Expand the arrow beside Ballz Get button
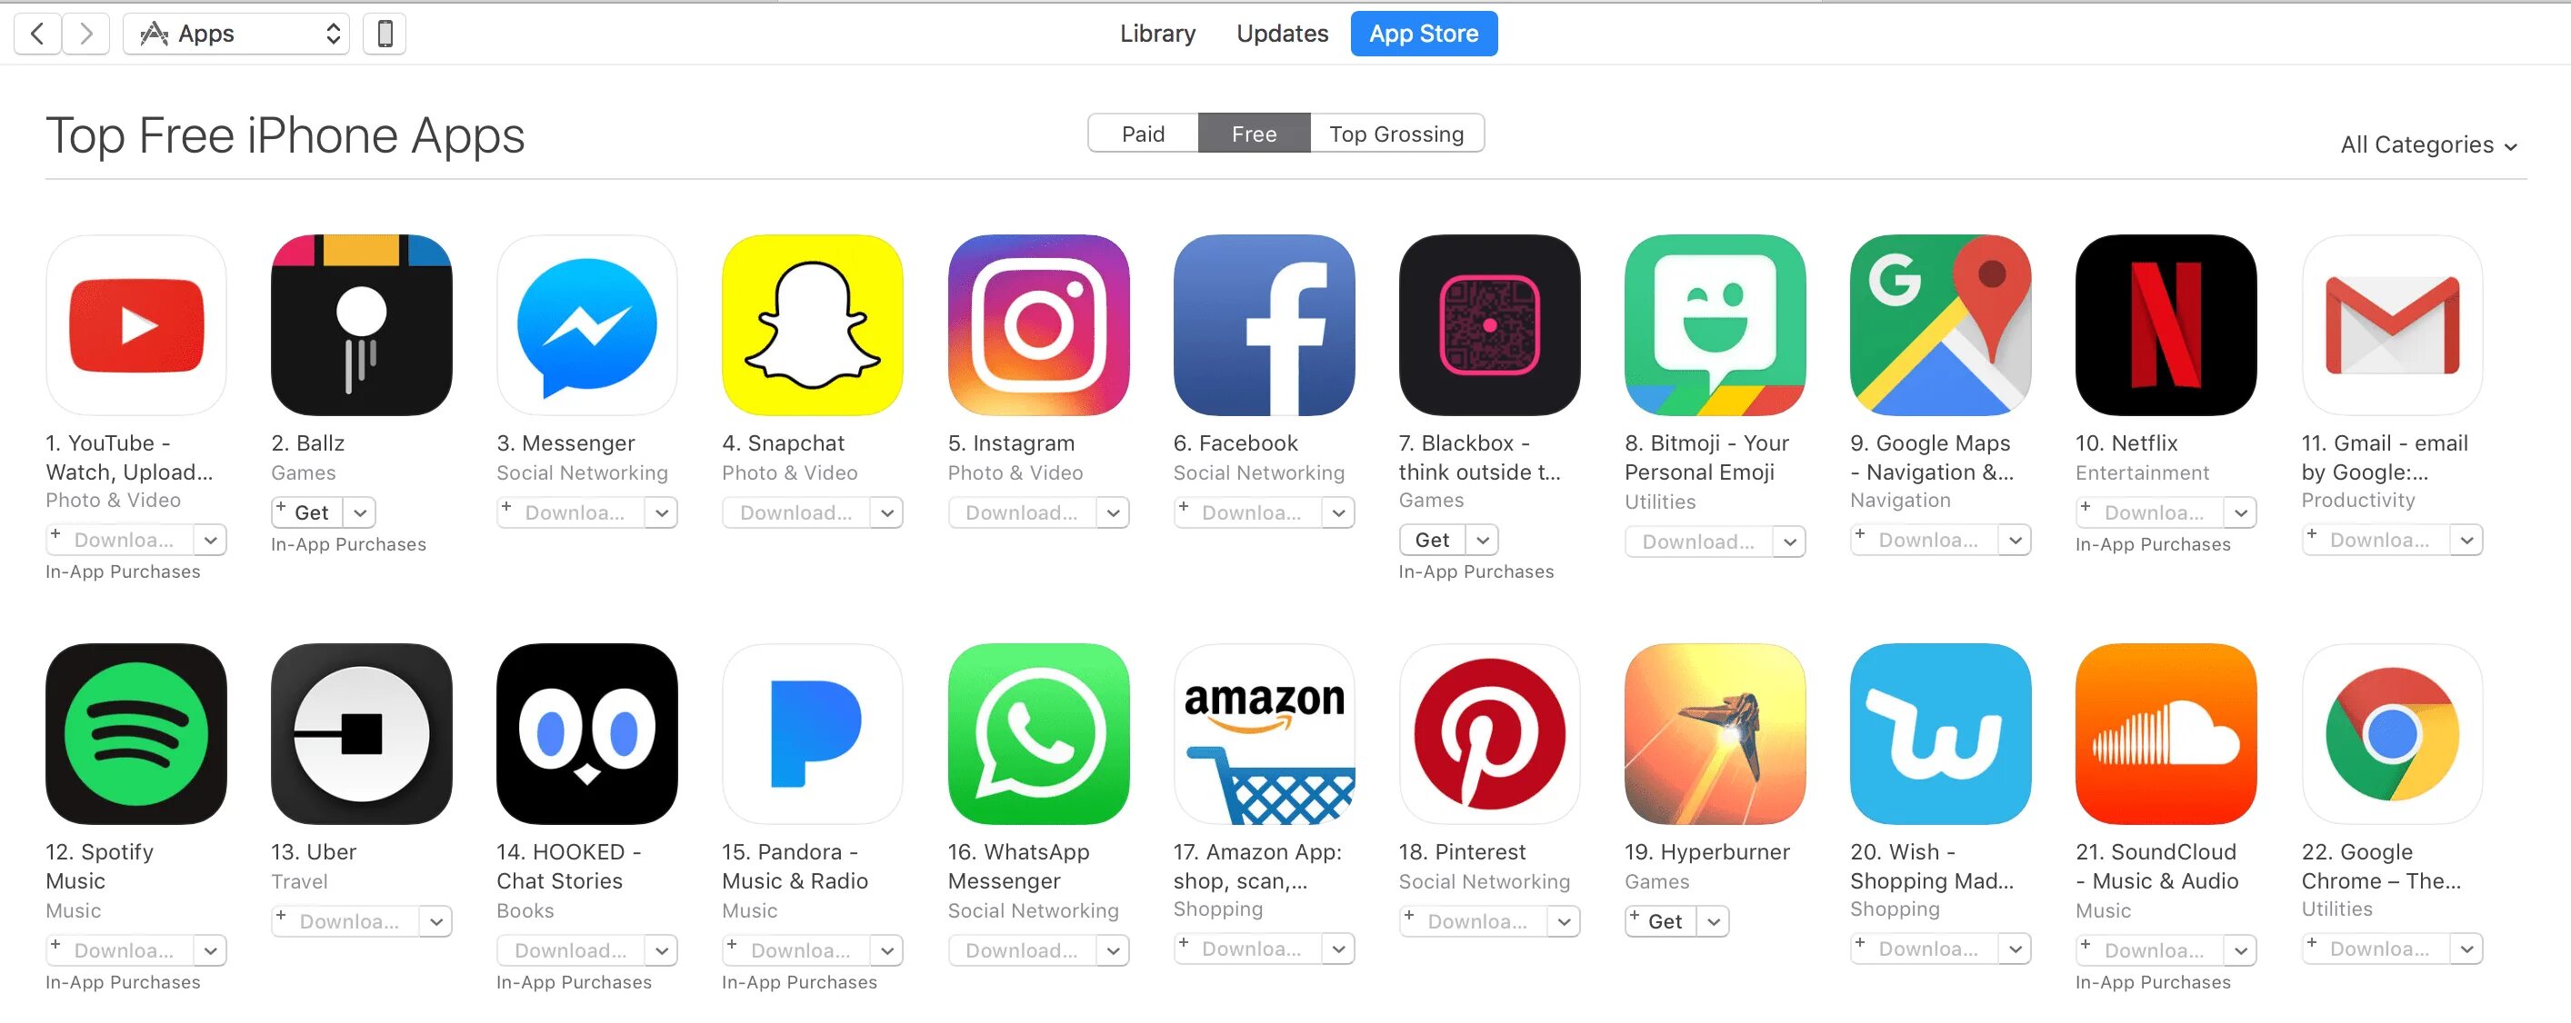 coord(360,512)
